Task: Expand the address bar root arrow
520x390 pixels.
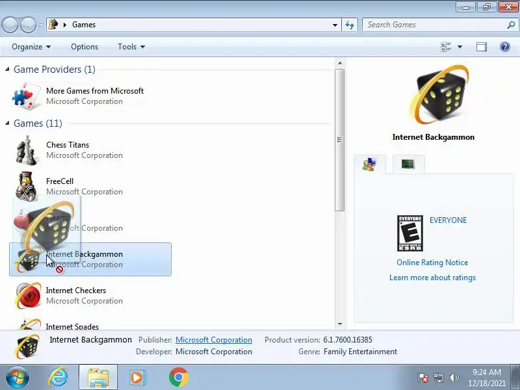Action: [x=65, y=25]
